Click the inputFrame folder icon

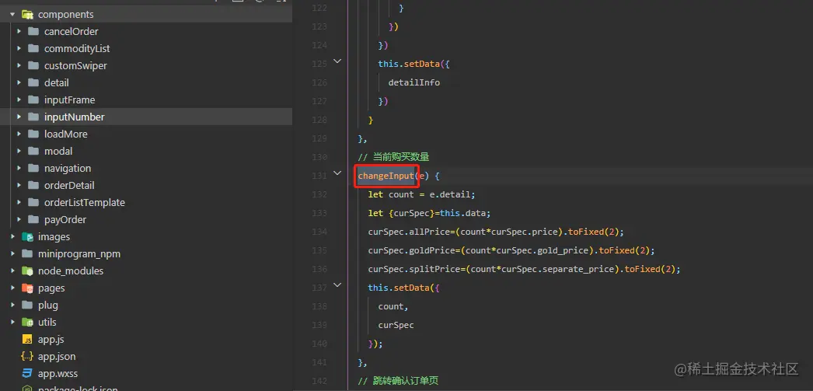tap(33, 100)
